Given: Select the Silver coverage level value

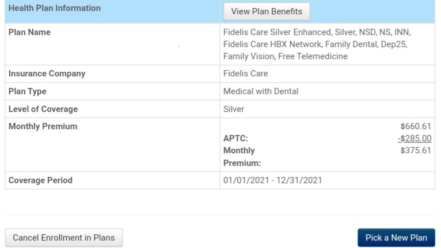Looking at the screenshot, I should [x=234, y=109].
